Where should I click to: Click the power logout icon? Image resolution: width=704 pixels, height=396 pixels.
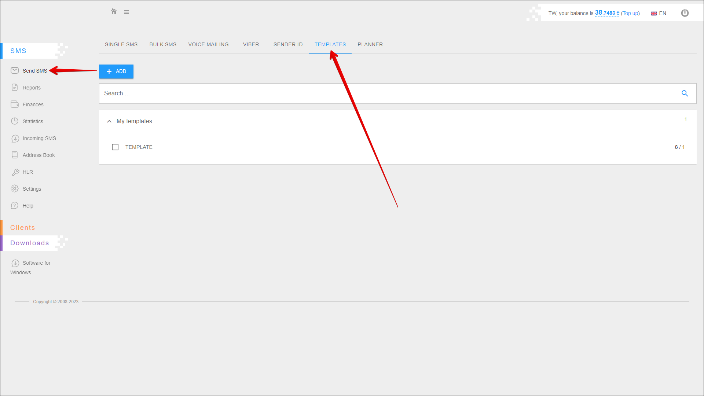click(685, 13)
